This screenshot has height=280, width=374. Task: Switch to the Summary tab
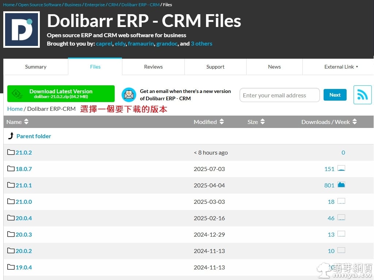(35, 67)
